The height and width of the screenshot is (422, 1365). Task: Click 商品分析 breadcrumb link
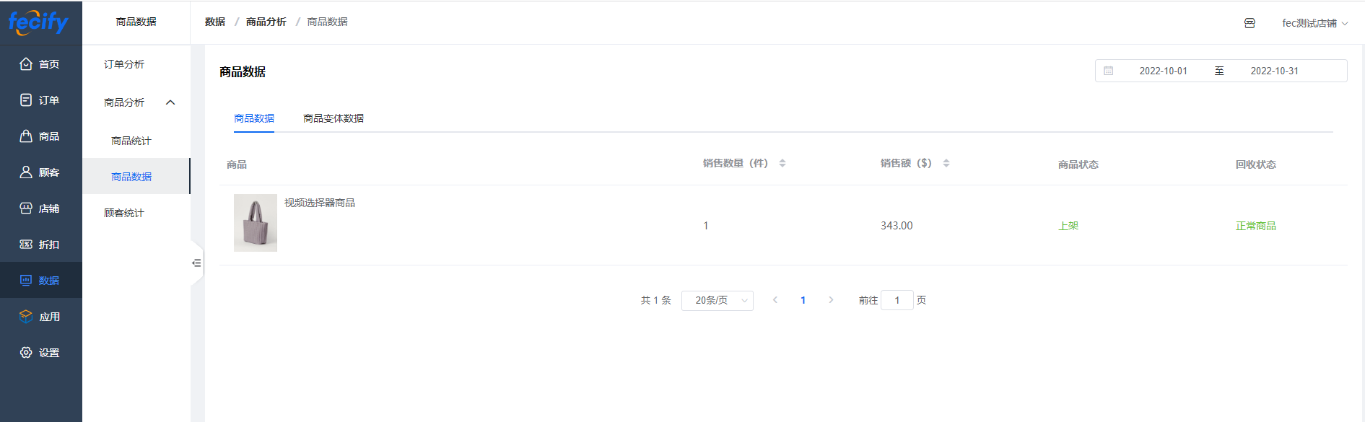click(x=266, y=22)
